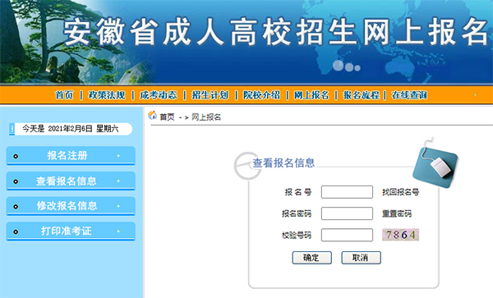Click the bullet icon beside 查看报名信息

[16, 181]
